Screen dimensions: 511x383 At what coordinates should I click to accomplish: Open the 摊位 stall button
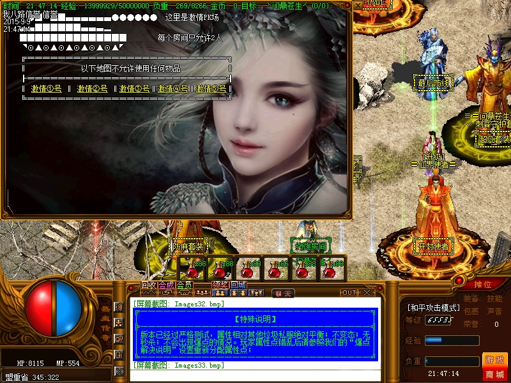click(483, 284)
